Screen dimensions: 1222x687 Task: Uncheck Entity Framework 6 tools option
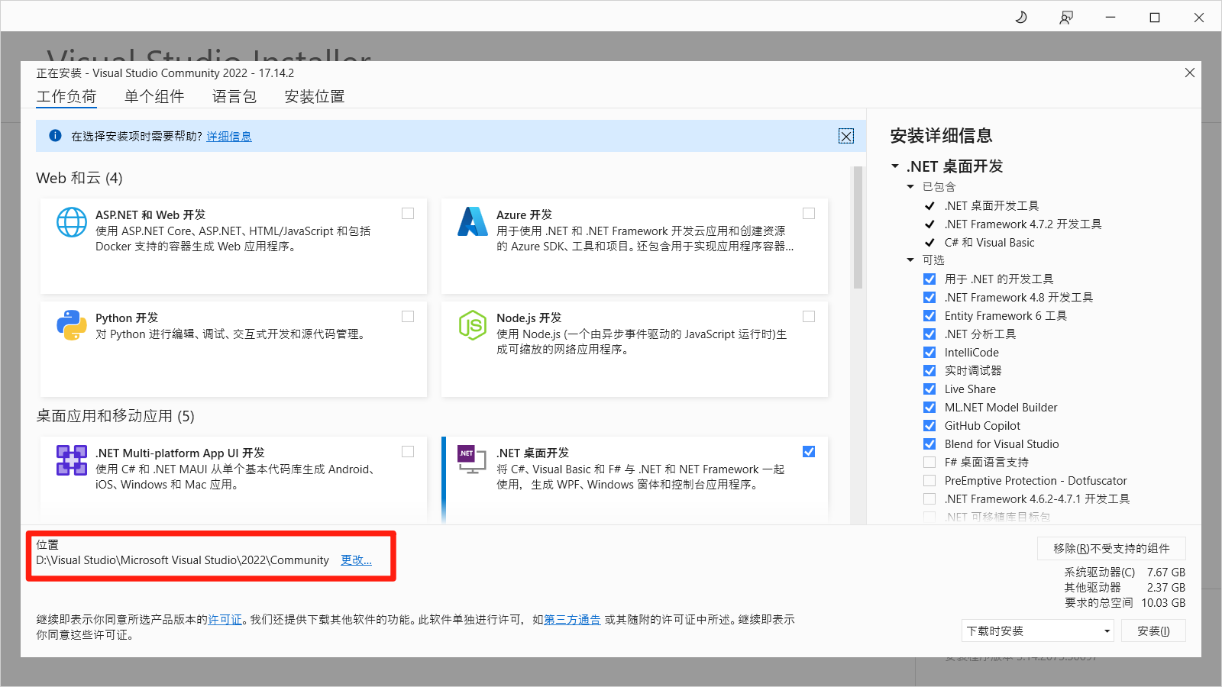click(929, 316)
